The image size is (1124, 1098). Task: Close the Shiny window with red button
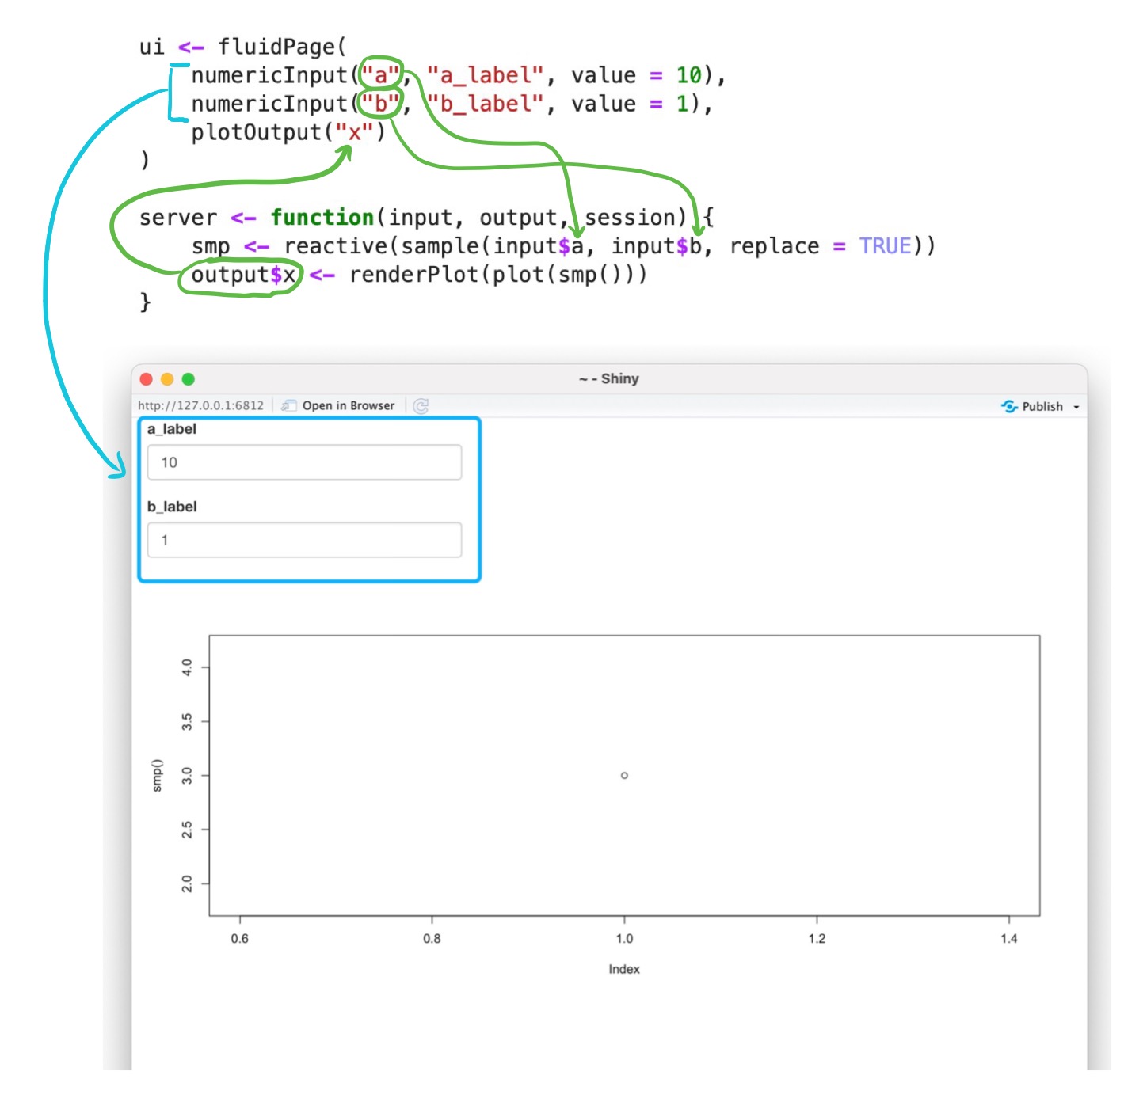click(x=146, y=379)
